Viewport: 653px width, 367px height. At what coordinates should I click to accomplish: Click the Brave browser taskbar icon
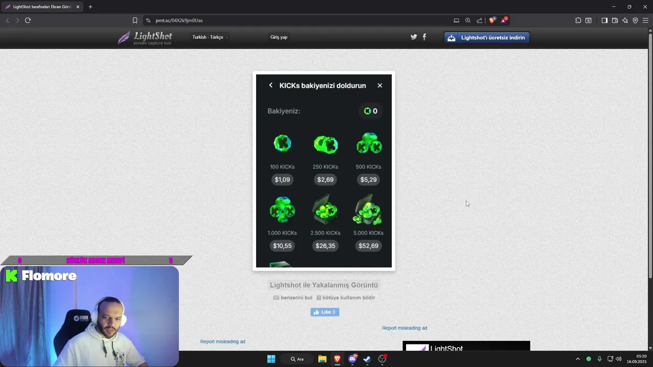[x=337, y=359]
